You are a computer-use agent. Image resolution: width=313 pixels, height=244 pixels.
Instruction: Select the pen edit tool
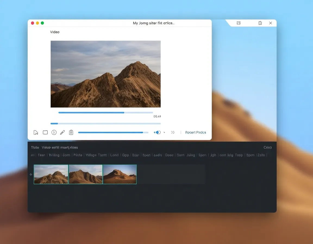62,132
